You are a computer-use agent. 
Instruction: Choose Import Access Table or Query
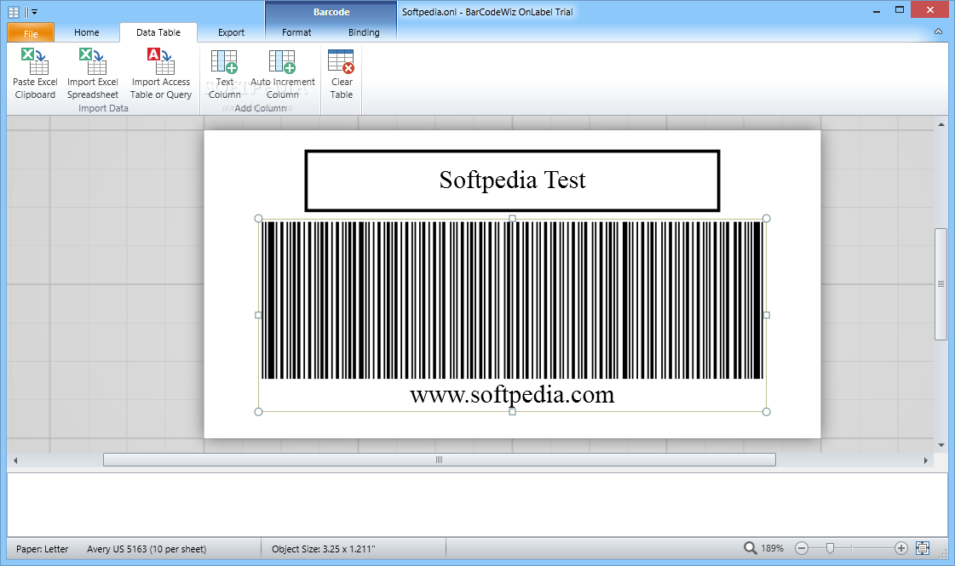coord(161,74)
